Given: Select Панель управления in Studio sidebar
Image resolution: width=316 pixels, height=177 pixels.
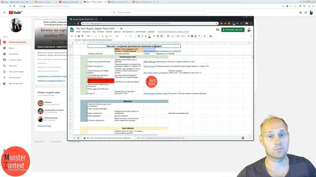Looking at the screenshot, I should (16, 42).
